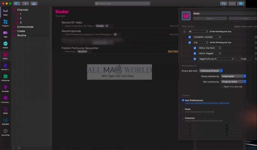
Task: Open the Group actions by dropdown
Action: 233,76
